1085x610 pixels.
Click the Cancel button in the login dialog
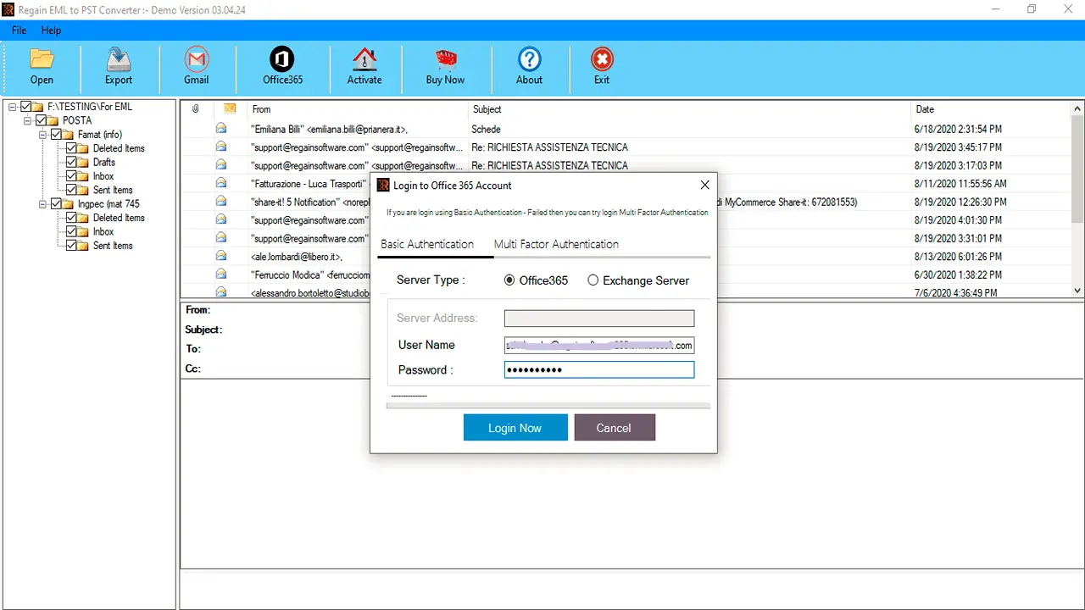(x=615, y=428)
